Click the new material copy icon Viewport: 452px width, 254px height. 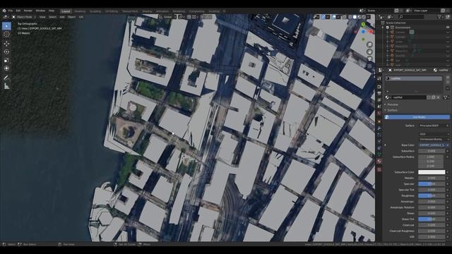coord(433,97)
